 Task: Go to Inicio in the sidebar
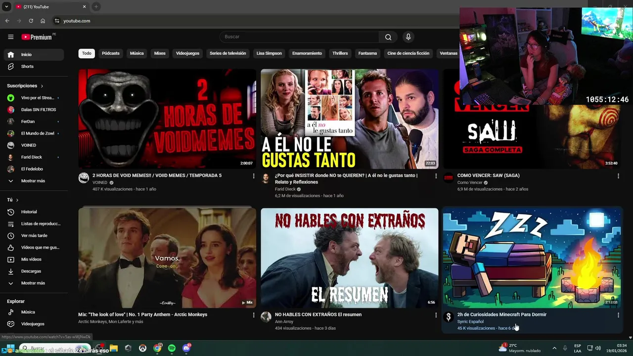point(34,54)
